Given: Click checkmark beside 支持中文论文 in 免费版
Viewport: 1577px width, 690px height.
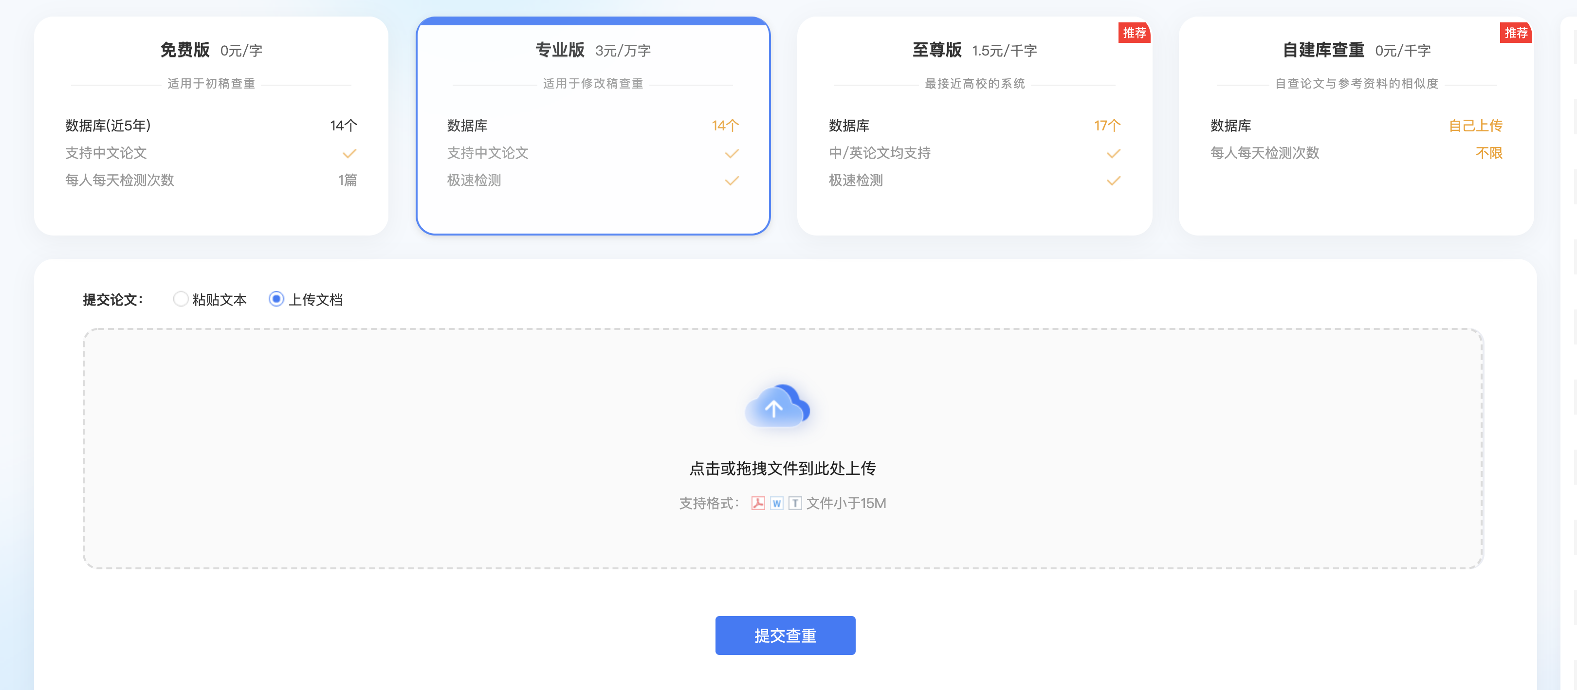Looking at the screenshot, I should pos(349,153).
